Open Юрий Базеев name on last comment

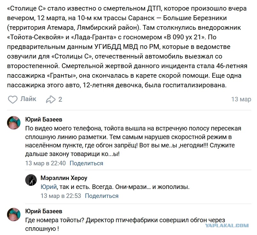coord(44,211)
